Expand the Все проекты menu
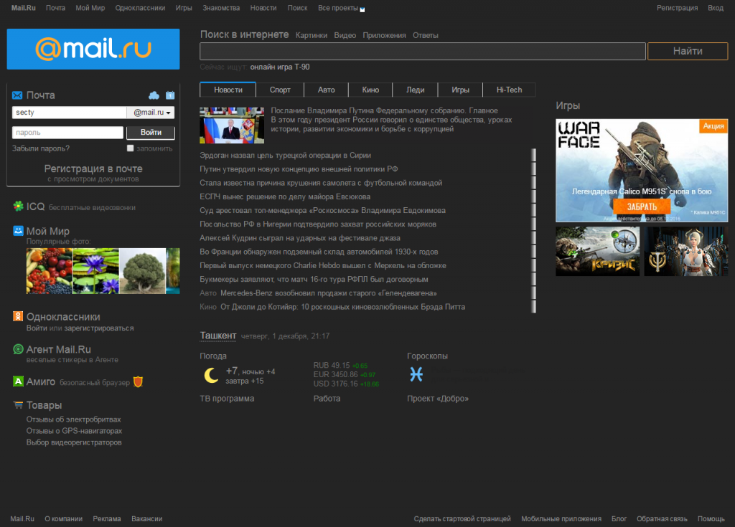This screenshot has height=527, width=735. tap(341, 8)
